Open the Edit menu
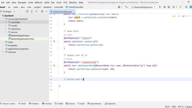The image size is (192, 108). tap(8, 2)
